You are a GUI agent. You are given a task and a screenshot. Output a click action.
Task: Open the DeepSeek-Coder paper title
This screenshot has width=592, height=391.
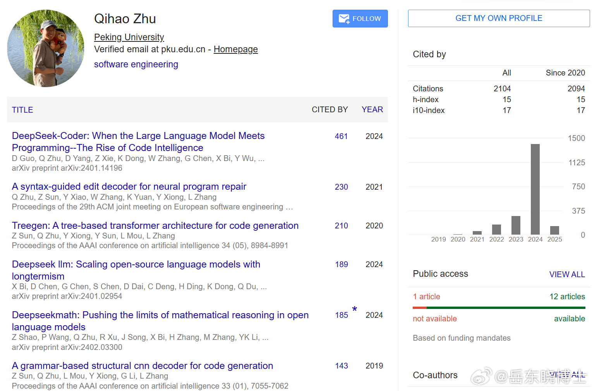click(x=138, y=142)
